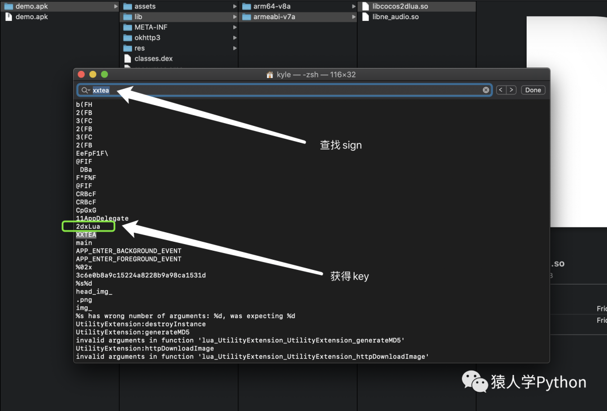Screen dimensions: 607x411
Task: Expand the META-INF folder arrow
Action: (234, 27)
